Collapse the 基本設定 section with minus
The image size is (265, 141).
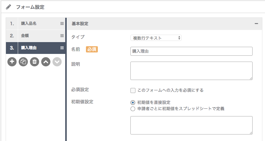point(256,24)
